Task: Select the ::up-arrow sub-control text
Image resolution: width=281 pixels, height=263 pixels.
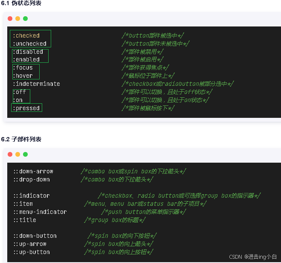Action: [30, 244]
